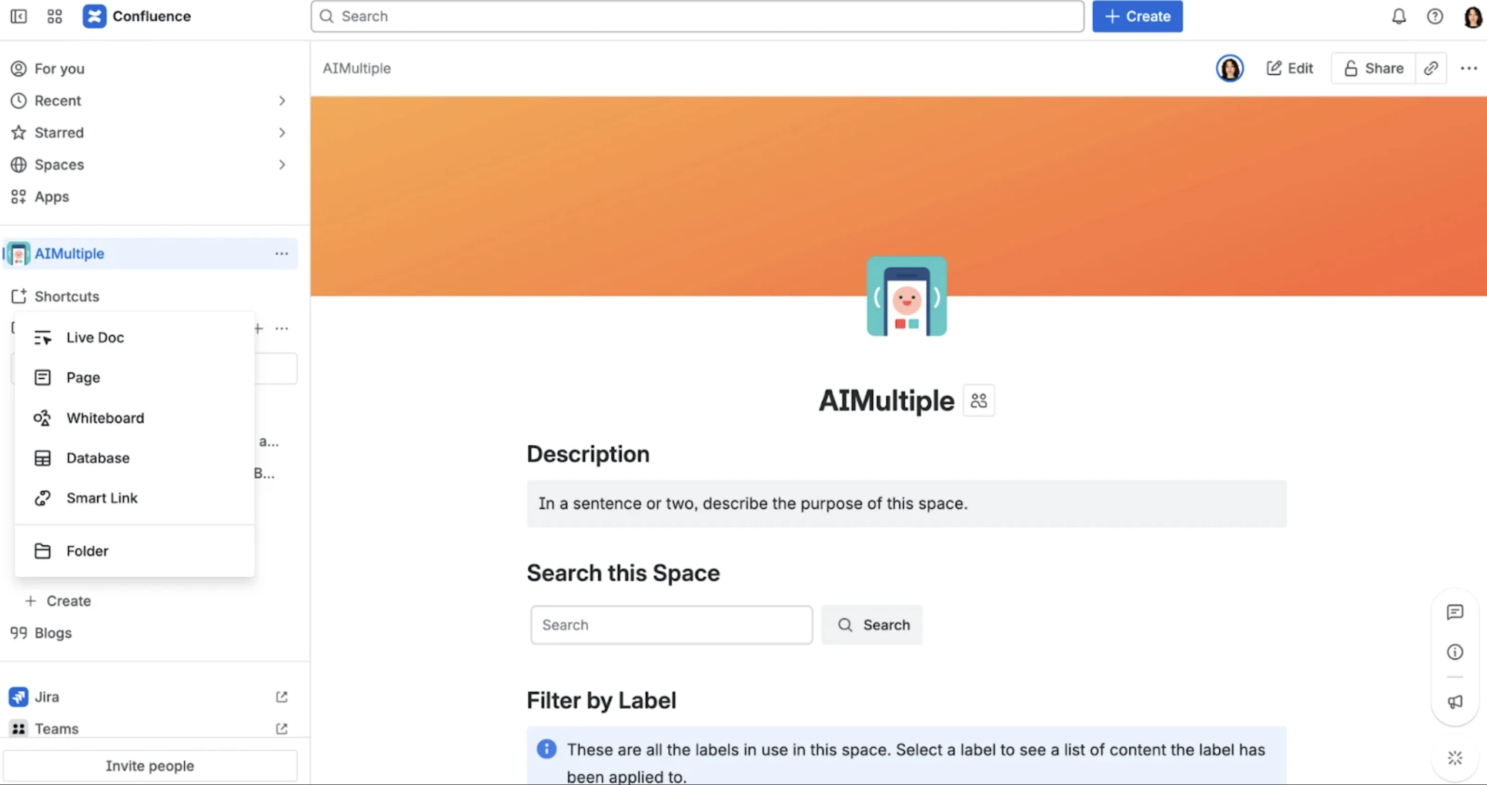The width and height of the screenshot is (1487, 785).
Task: Open the notifications bell
Action: tap(1398, 16)
